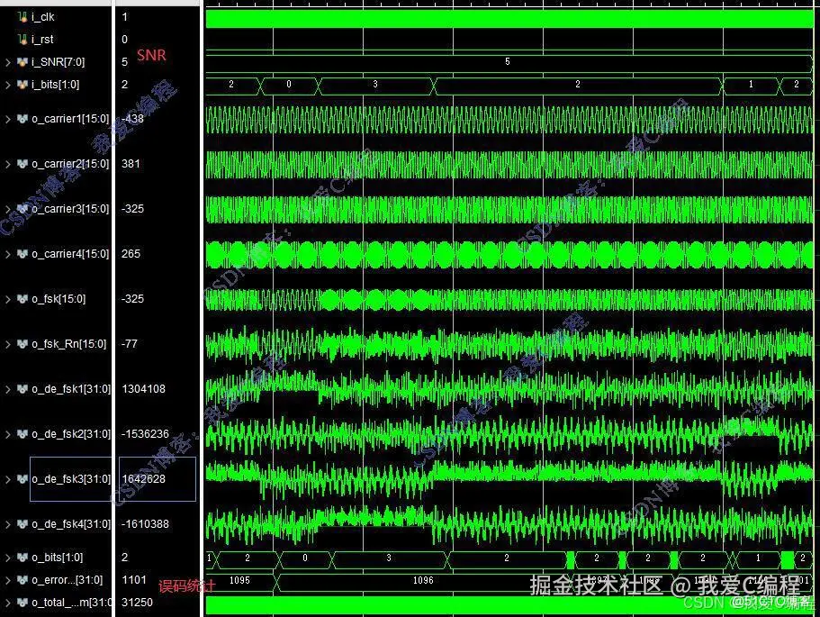820x617 pixels.
Task: Expand the i_SNR[7:0] bus
Action: point(8,62)
